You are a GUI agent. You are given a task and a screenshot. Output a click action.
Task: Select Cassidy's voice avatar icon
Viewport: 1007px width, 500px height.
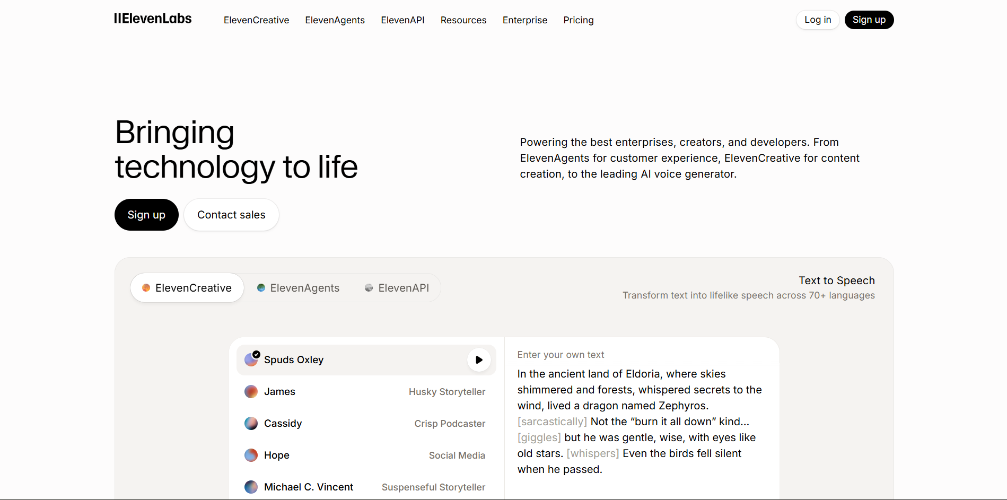click(250, 423)
